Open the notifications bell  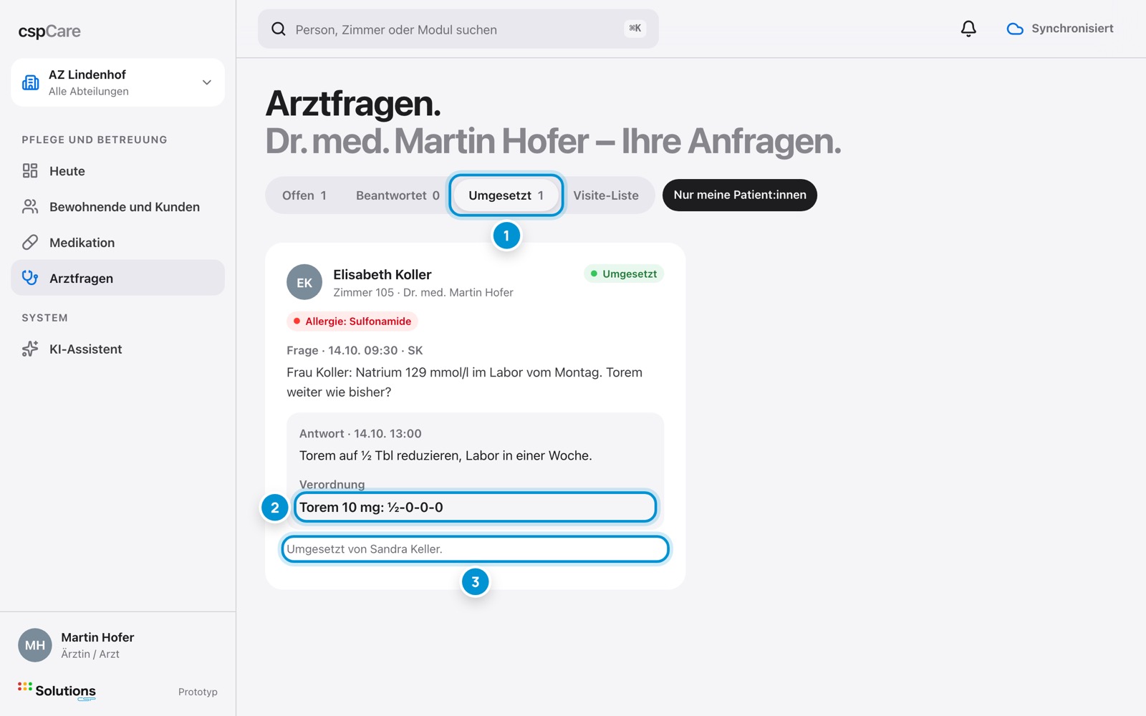(x=968, y=29)
